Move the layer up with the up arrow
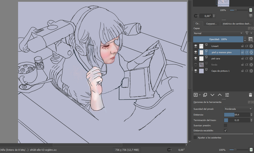254x153 pixels. pyautogui.click(x=220, y=95)
